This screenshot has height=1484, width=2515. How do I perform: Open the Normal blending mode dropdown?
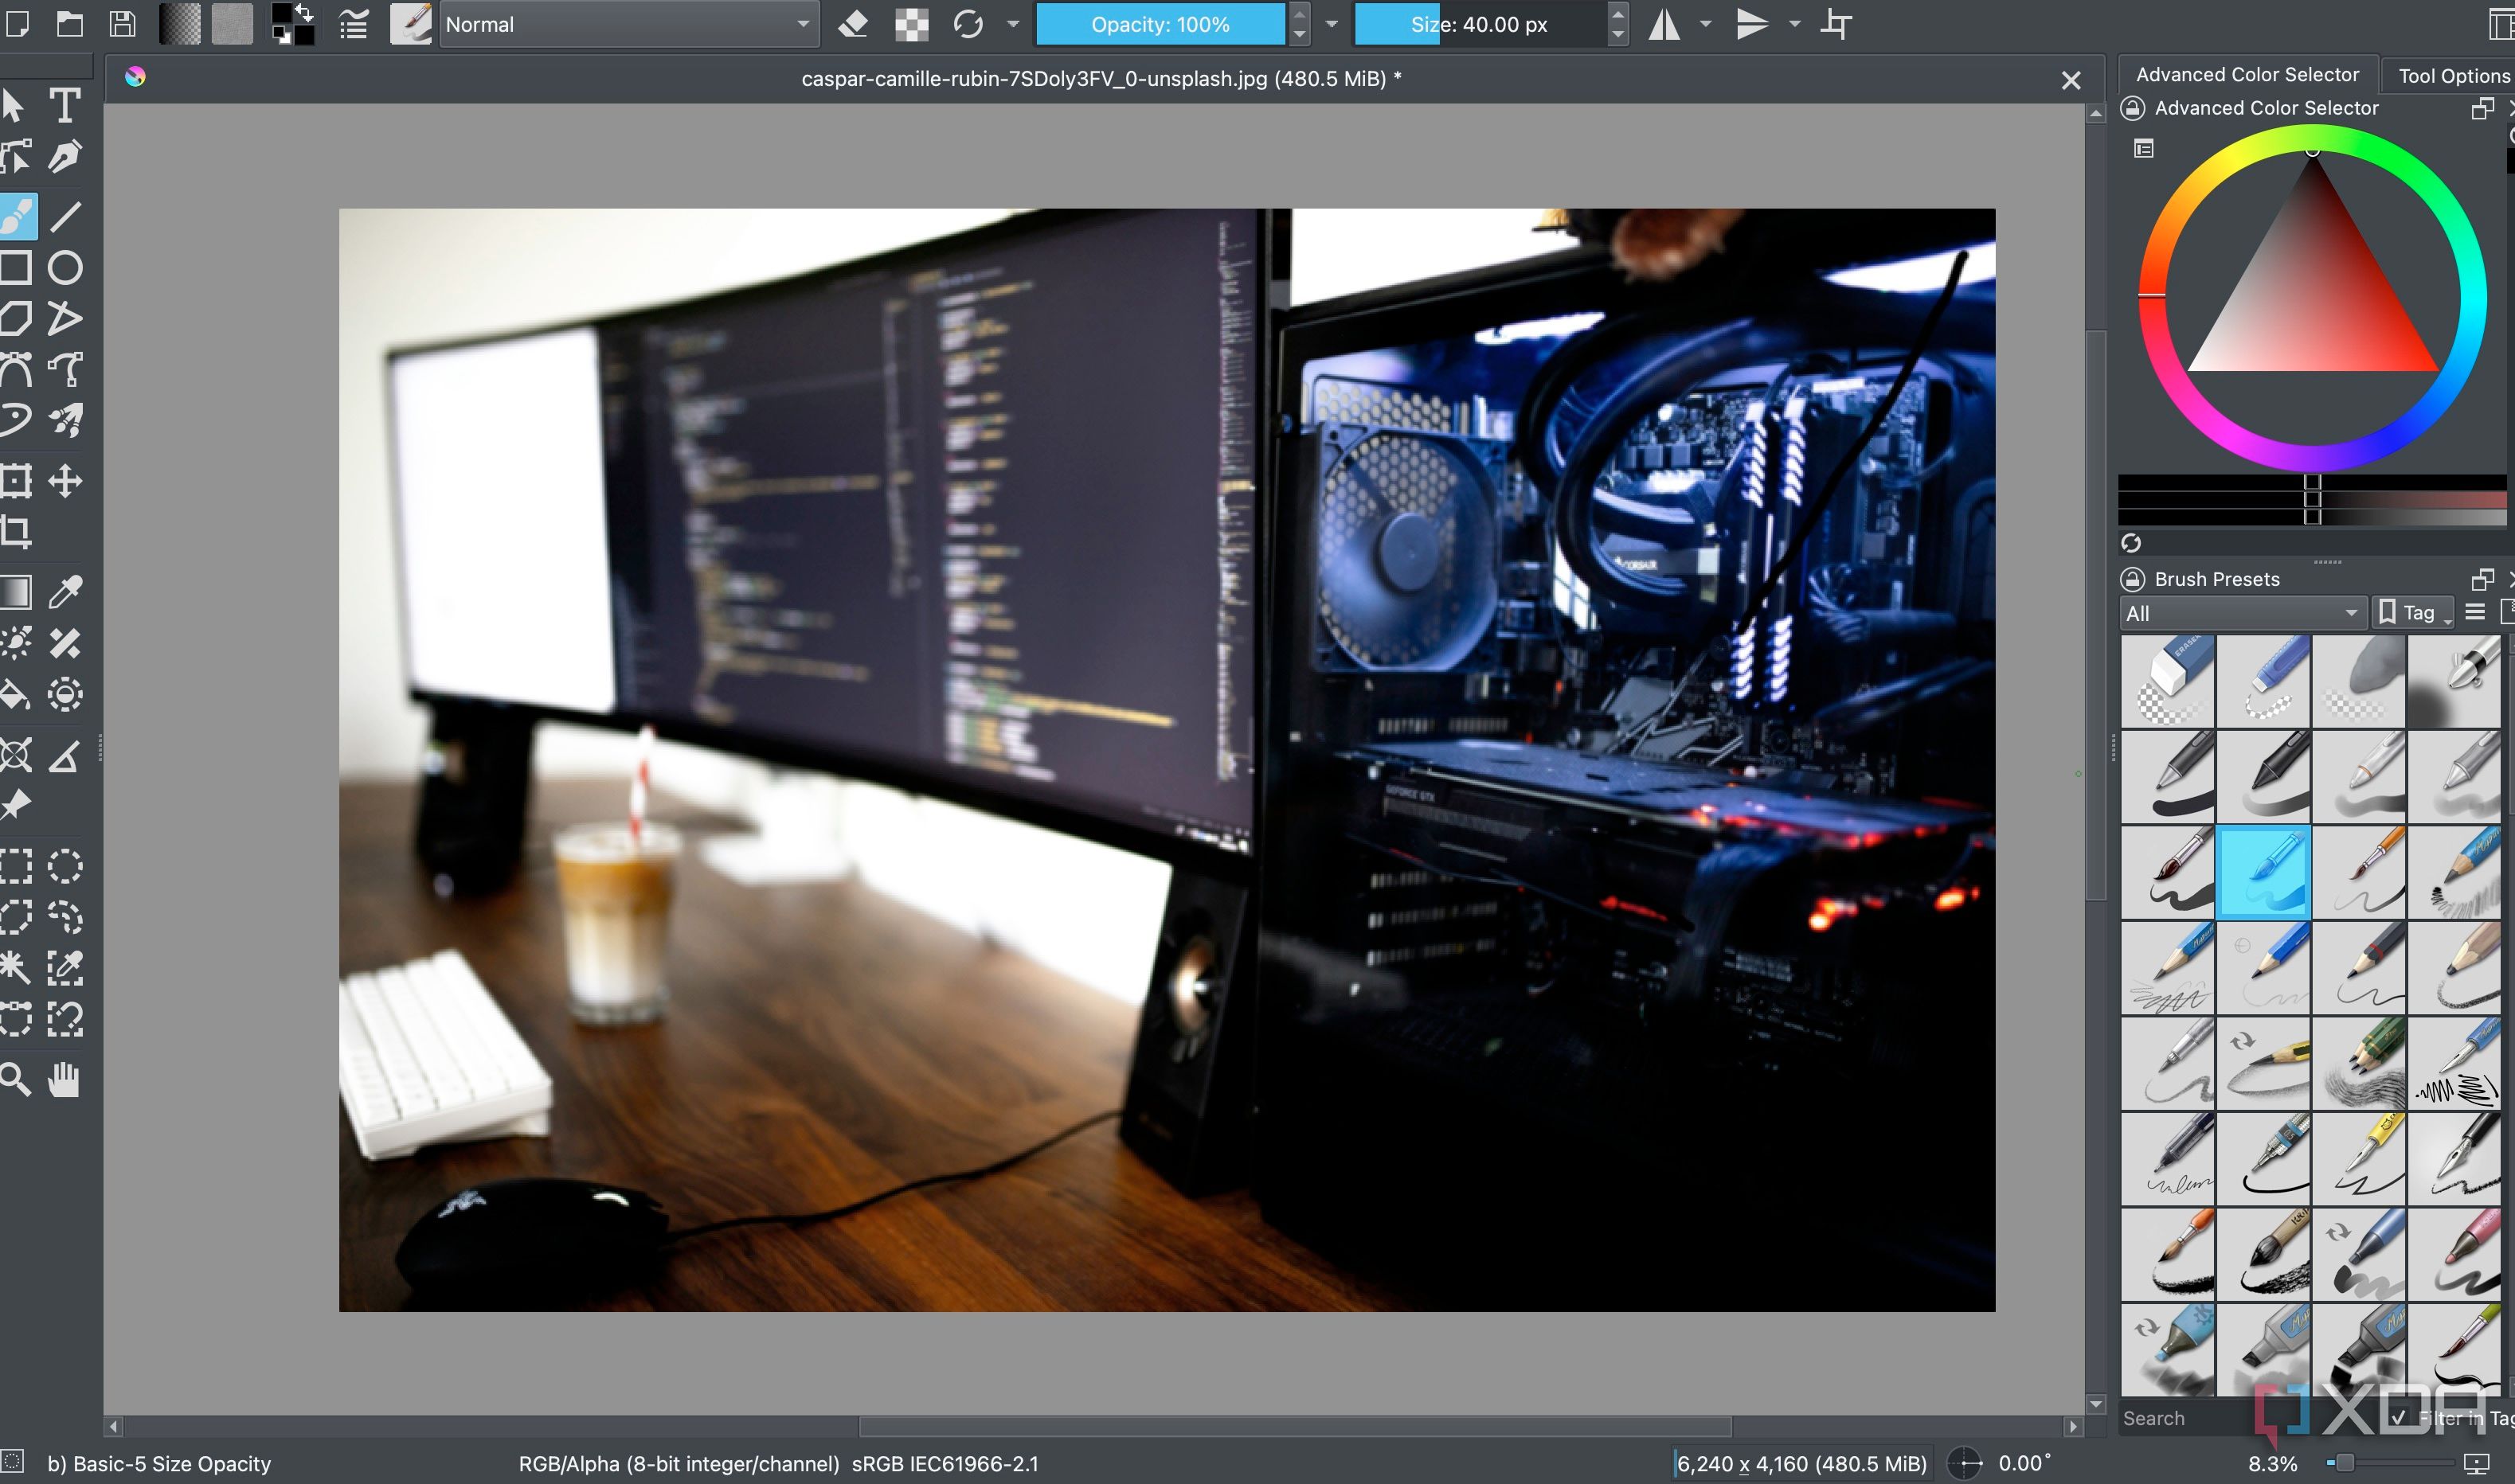tap(628, 24)
